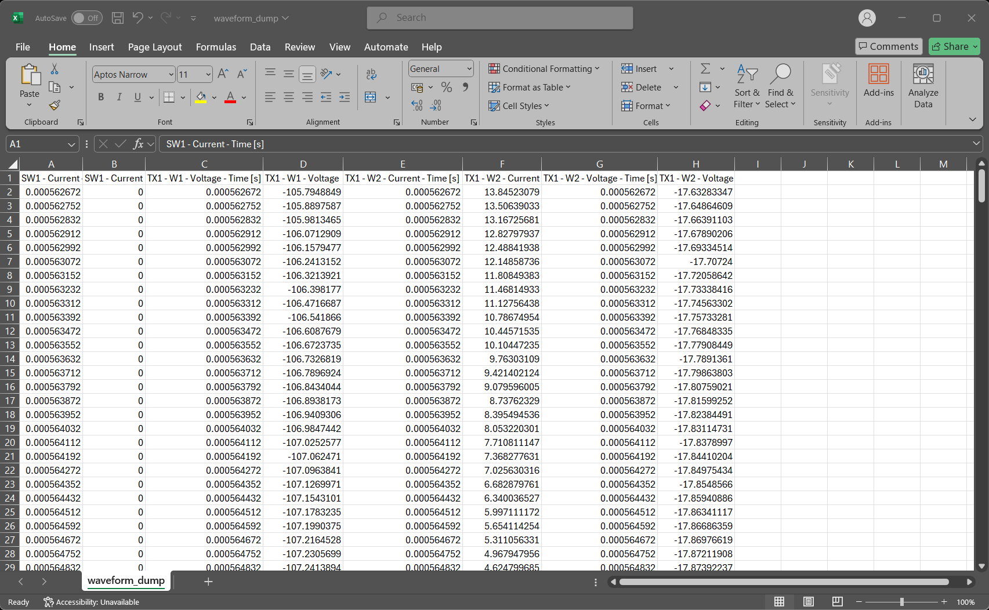Apply Comma Style format

tap(465, 87)
